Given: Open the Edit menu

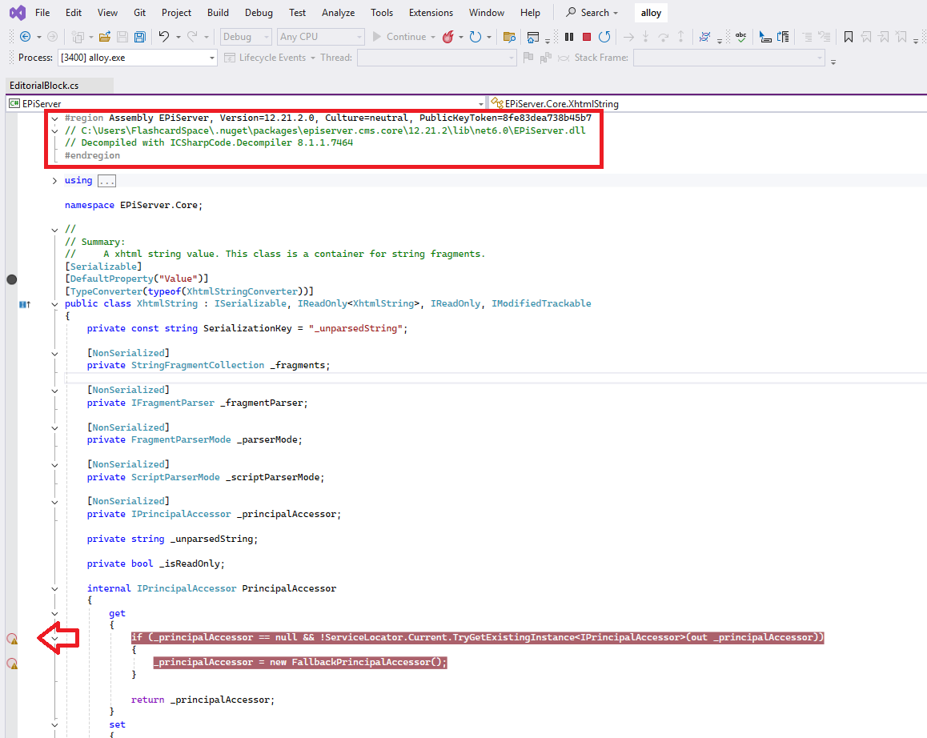Looking at the screenshot, I should [74, 13].
